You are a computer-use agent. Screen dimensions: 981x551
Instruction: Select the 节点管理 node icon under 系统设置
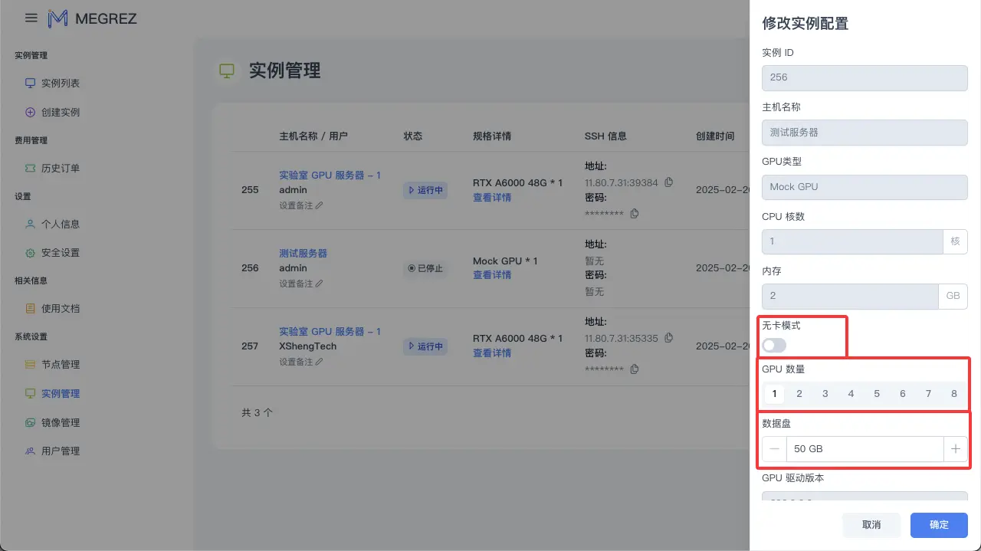tap(30, 365)
